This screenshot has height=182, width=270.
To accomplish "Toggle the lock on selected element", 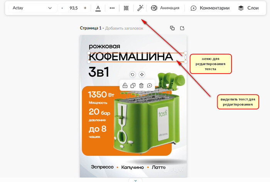I will tap(125, 86).
